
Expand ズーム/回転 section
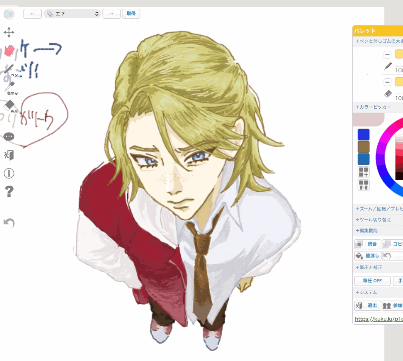[378, 209]
